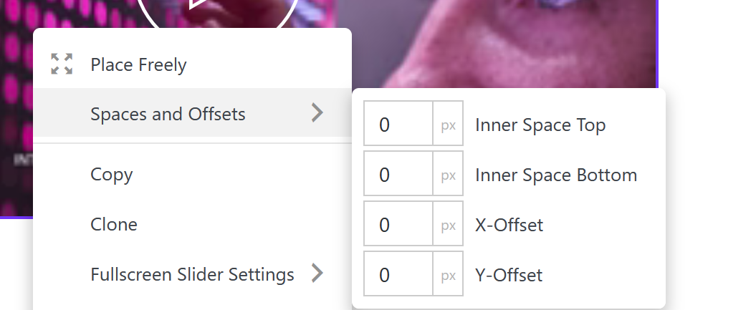Open the Fullscreen Slider Settings entry
Screen dimensions: 756x310
coord(192,274)
